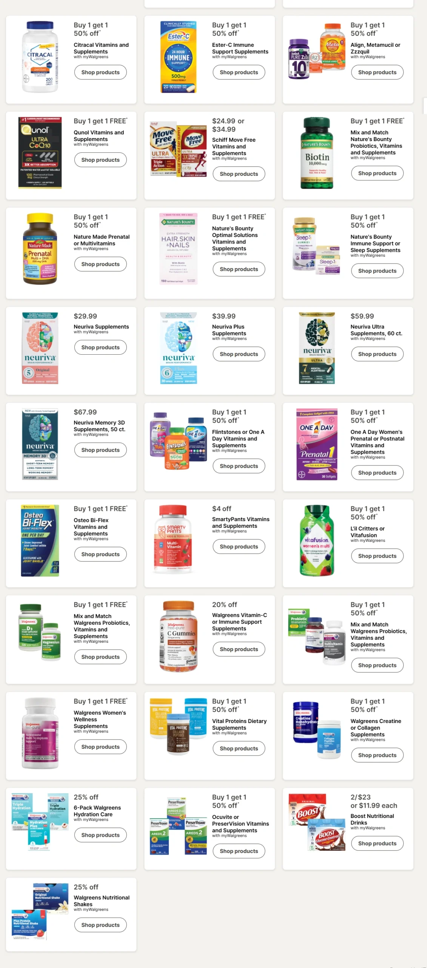Shop products for Citracal Vitamins and Supplements
Screen dimensions: 427x968
(x=100, y=72)
